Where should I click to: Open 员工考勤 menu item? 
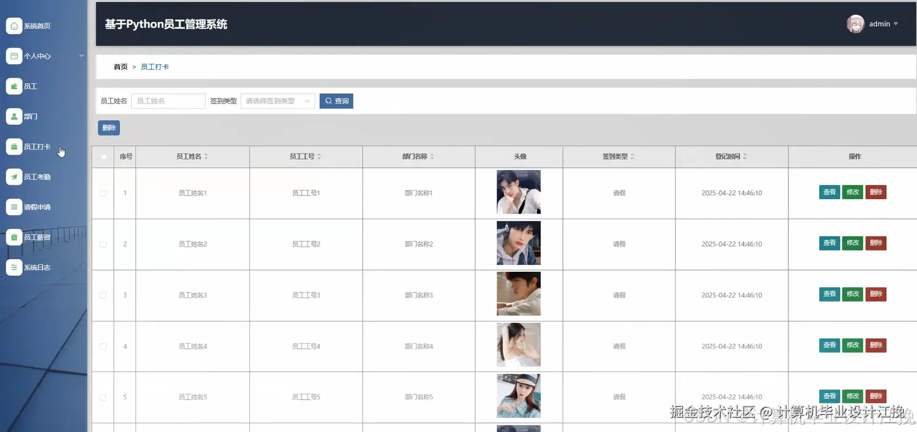coord(37,177)
